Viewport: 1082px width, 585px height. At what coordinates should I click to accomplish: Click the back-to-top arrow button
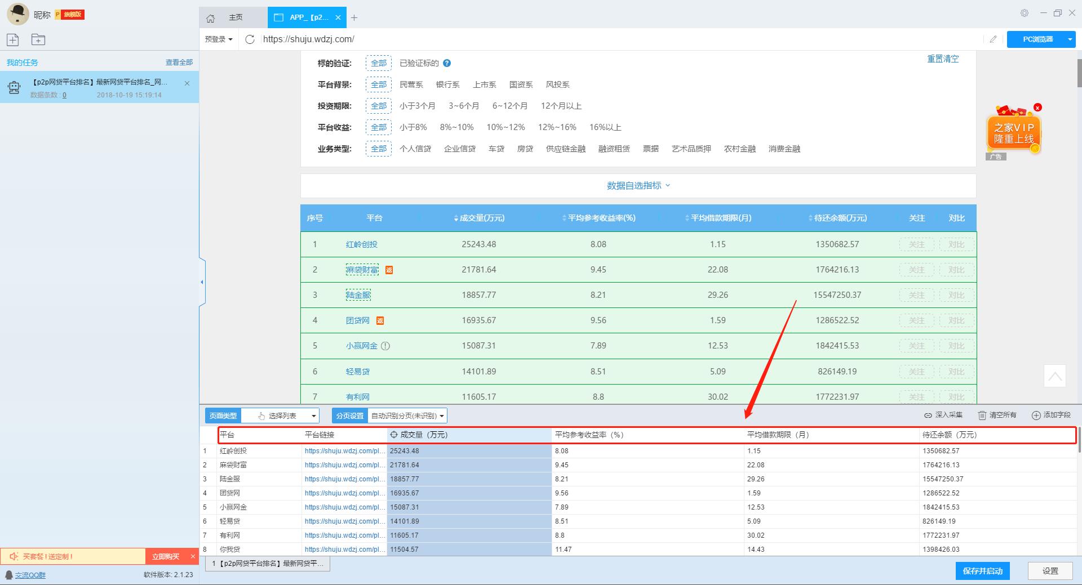1055,376
